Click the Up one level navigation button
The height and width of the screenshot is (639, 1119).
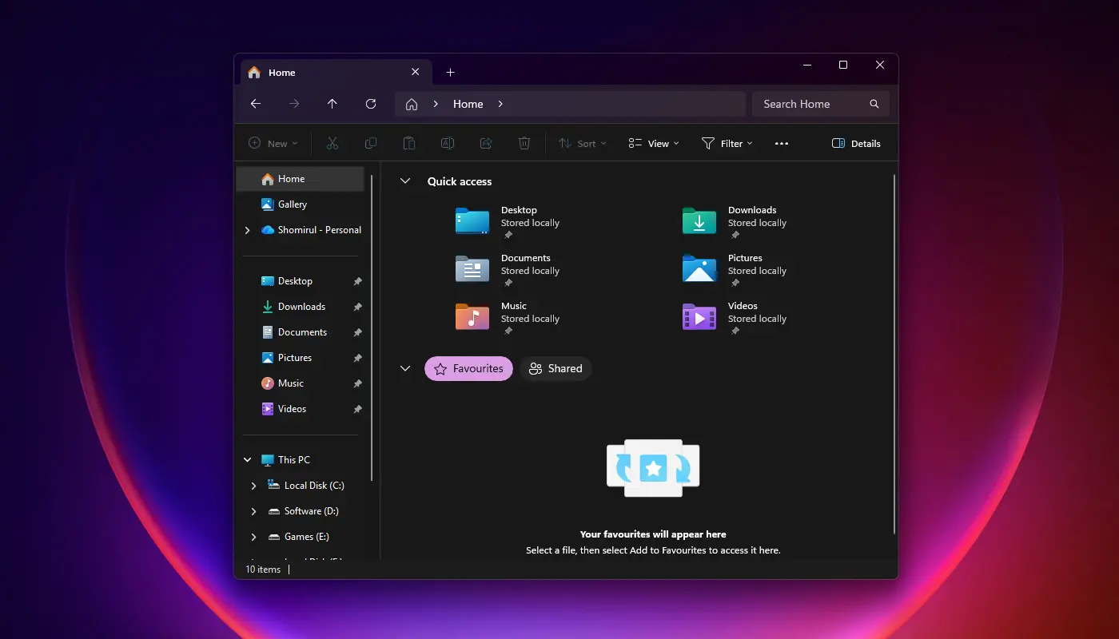tap(333, 104)
